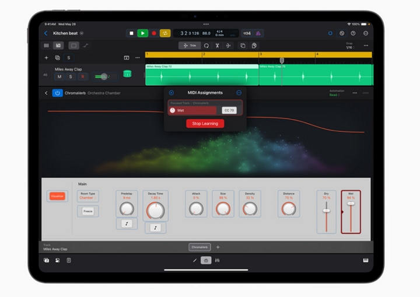The width and height of the screenshot is (420, 297).
Task: Click the playhead marker in the ruler
Action: (282, 60)
